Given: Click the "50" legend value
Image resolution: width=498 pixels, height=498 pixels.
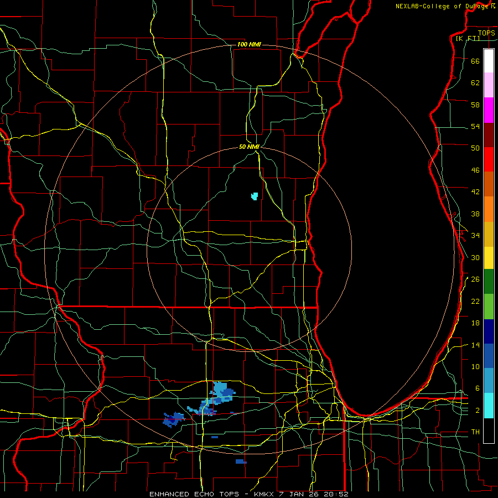Looking at the screenshot, I should (x=475, y=148).
